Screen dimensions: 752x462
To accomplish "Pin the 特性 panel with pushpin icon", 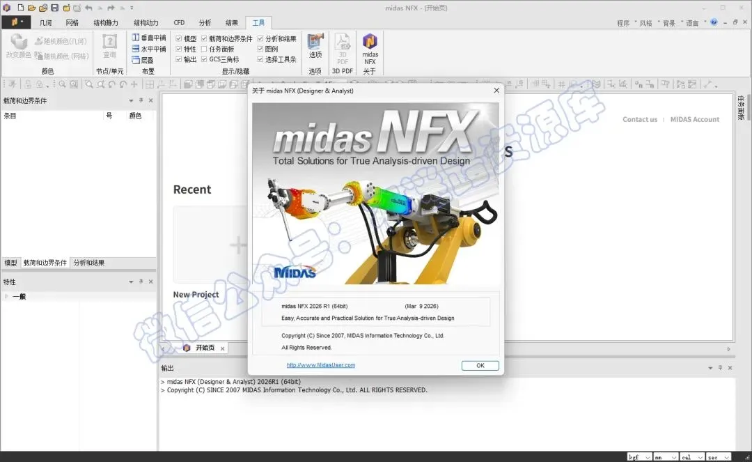I will pos(141,282).
